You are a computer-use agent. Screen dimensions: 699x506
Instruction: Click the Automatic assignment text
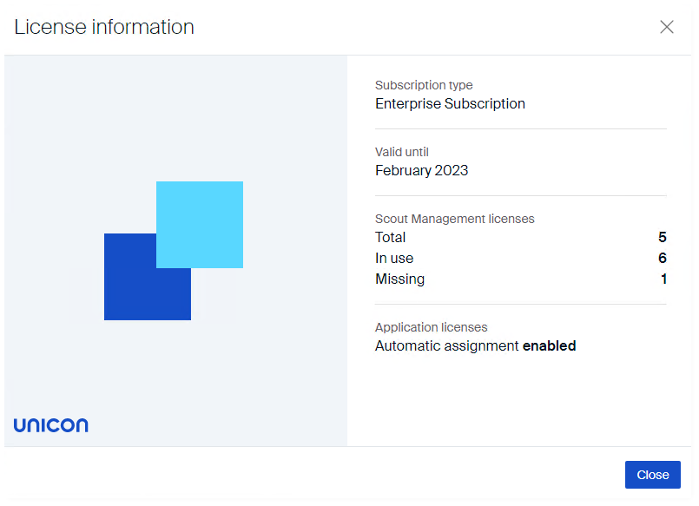coord(446,345)
